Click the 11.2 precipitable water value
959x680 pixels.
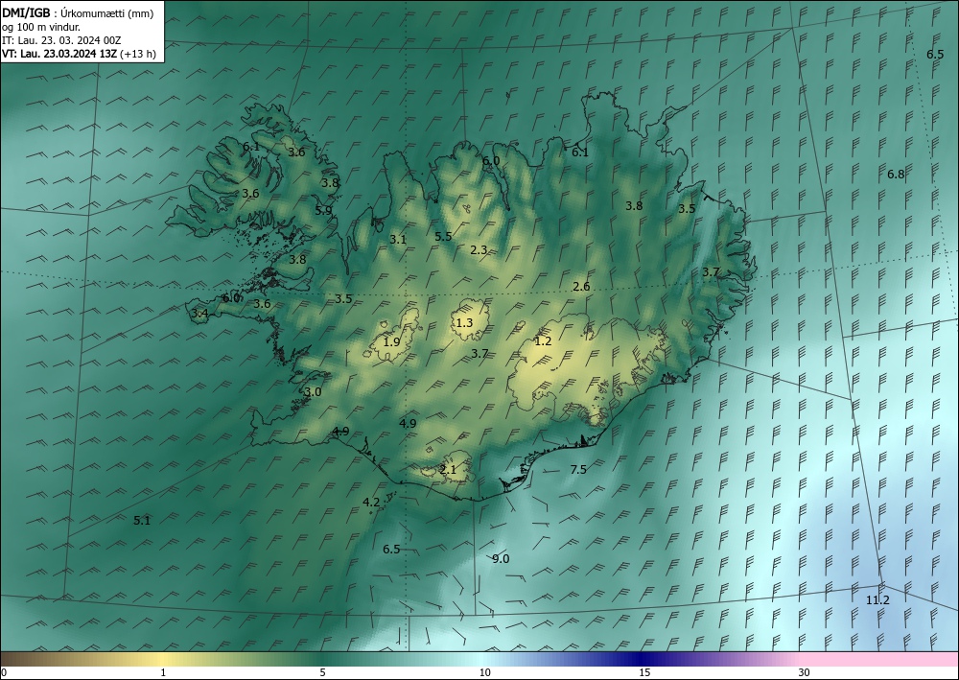point(877,600)
